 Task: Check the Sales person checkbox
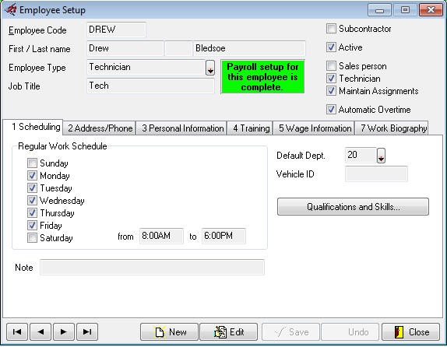[331, 66]
